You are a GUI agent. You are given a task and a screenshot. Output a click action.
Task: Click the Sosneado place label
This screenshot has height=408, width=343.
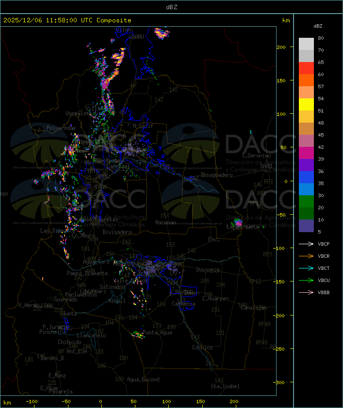65,299
